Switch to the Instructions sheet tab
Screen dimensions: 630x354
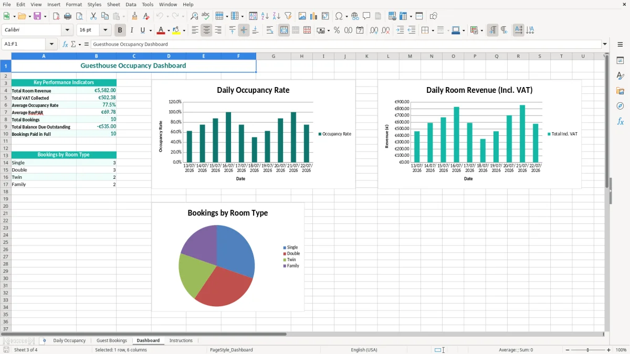point(181,341)
